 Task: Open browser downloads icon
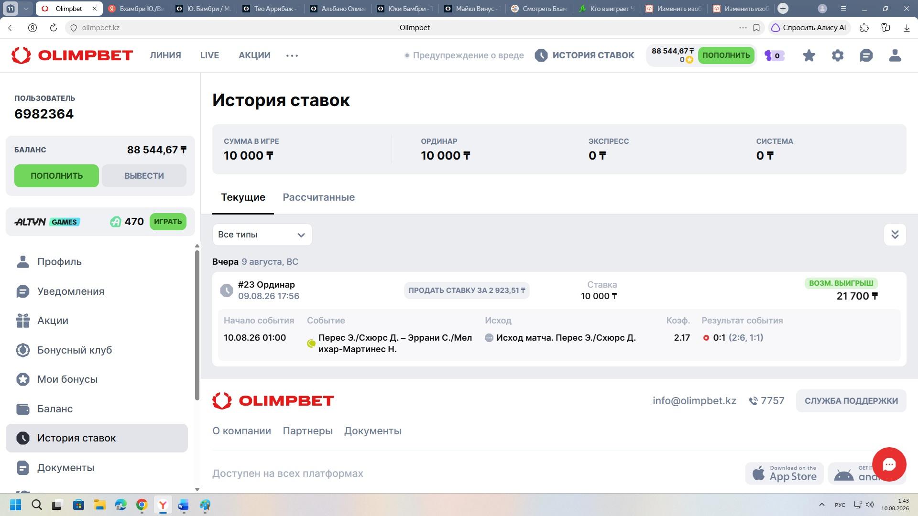click(907, 28)
